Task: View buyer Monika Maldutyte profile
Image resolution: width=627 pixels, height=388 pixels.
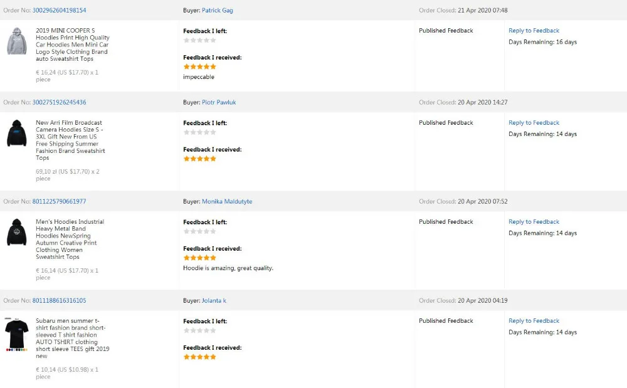Action: (x=227, y=201)
